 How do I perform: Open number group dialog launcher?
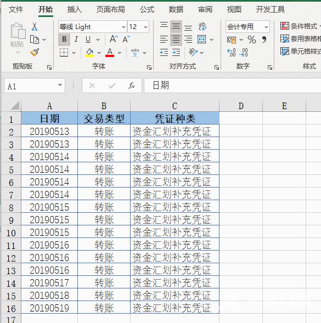(269, 67)
